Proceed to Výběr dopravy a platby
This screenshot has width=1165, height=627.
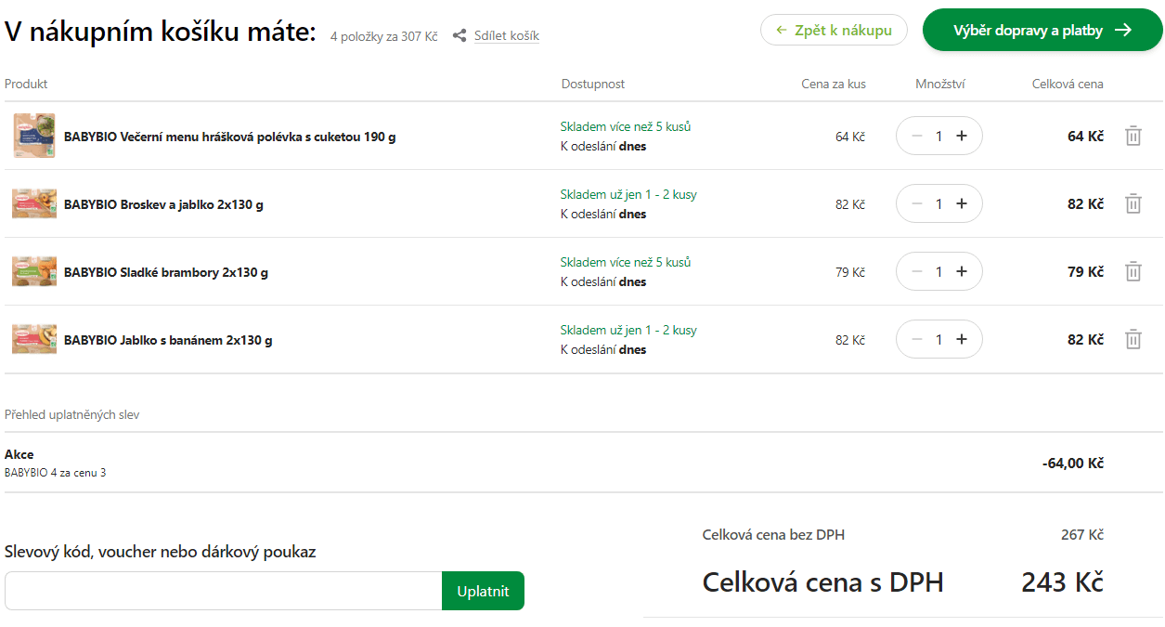[x=1042, y=30]
